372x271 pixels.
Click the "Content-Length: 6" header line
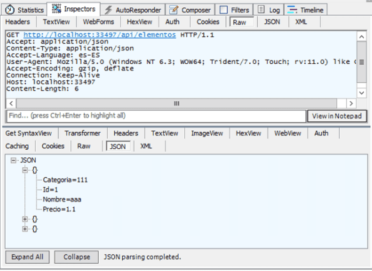click(x=42, y=89)
